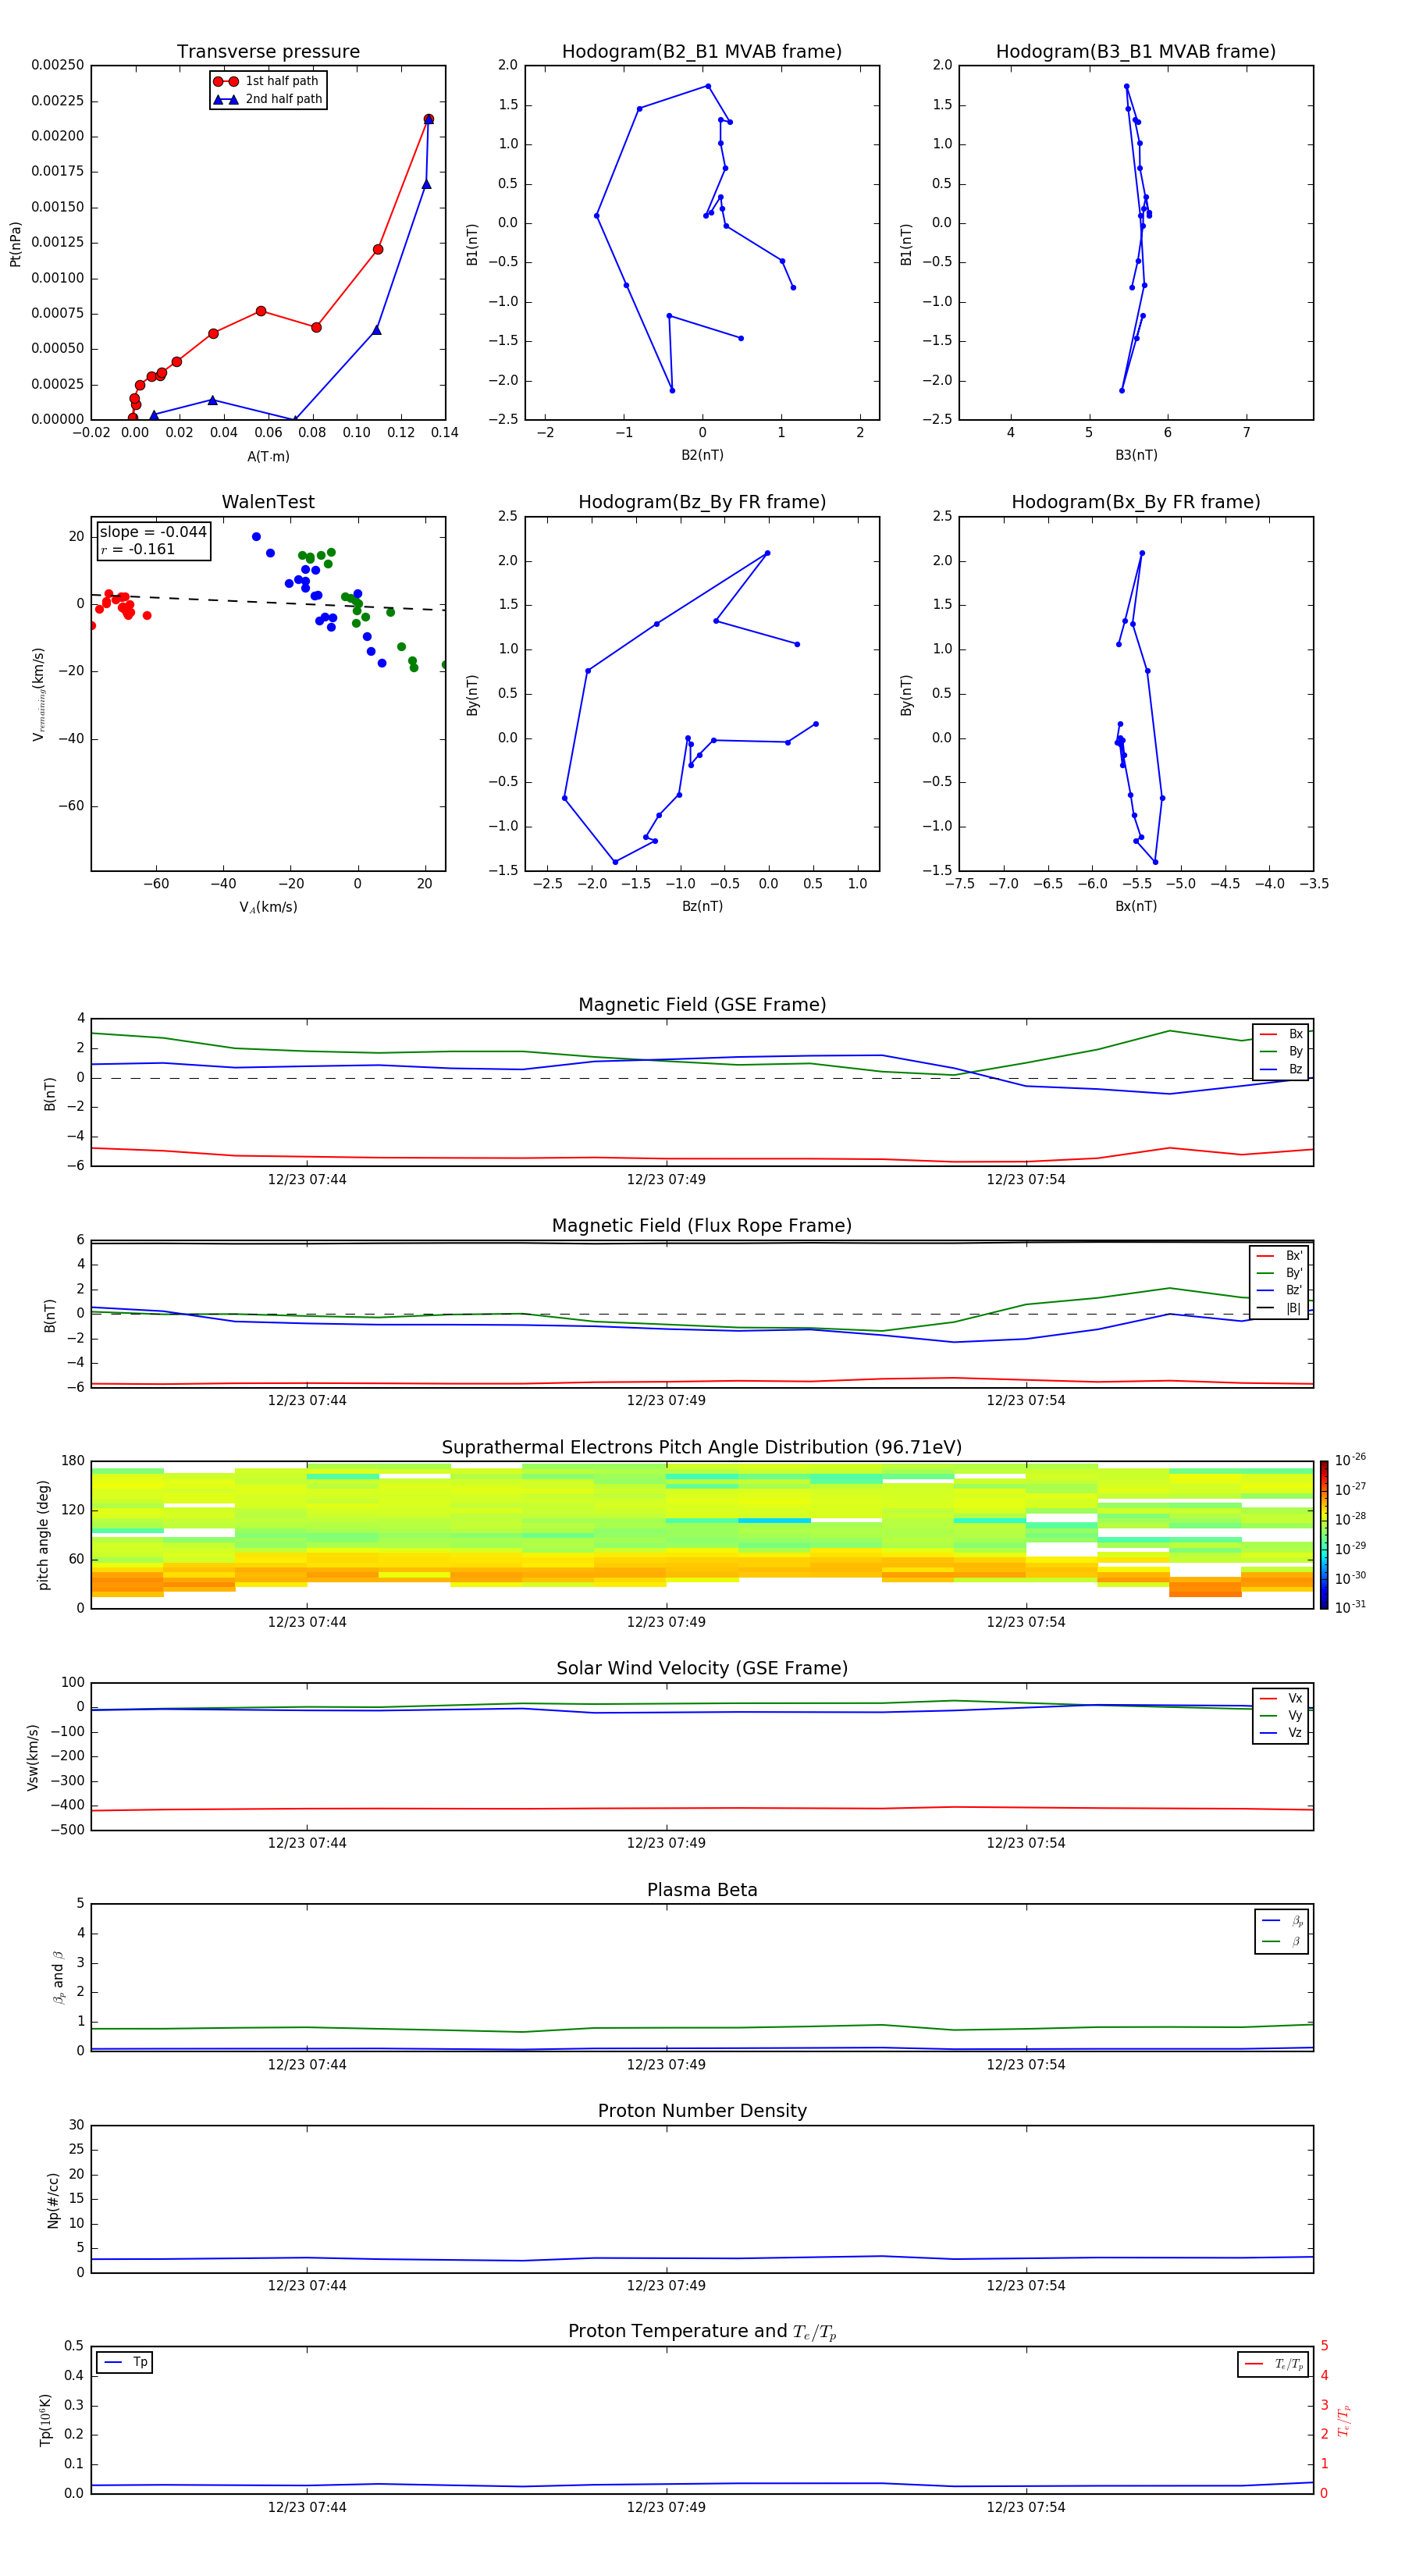Click the β entry in Plasma Beta legend
1405x2576 pixels.
point(1282,1942)
